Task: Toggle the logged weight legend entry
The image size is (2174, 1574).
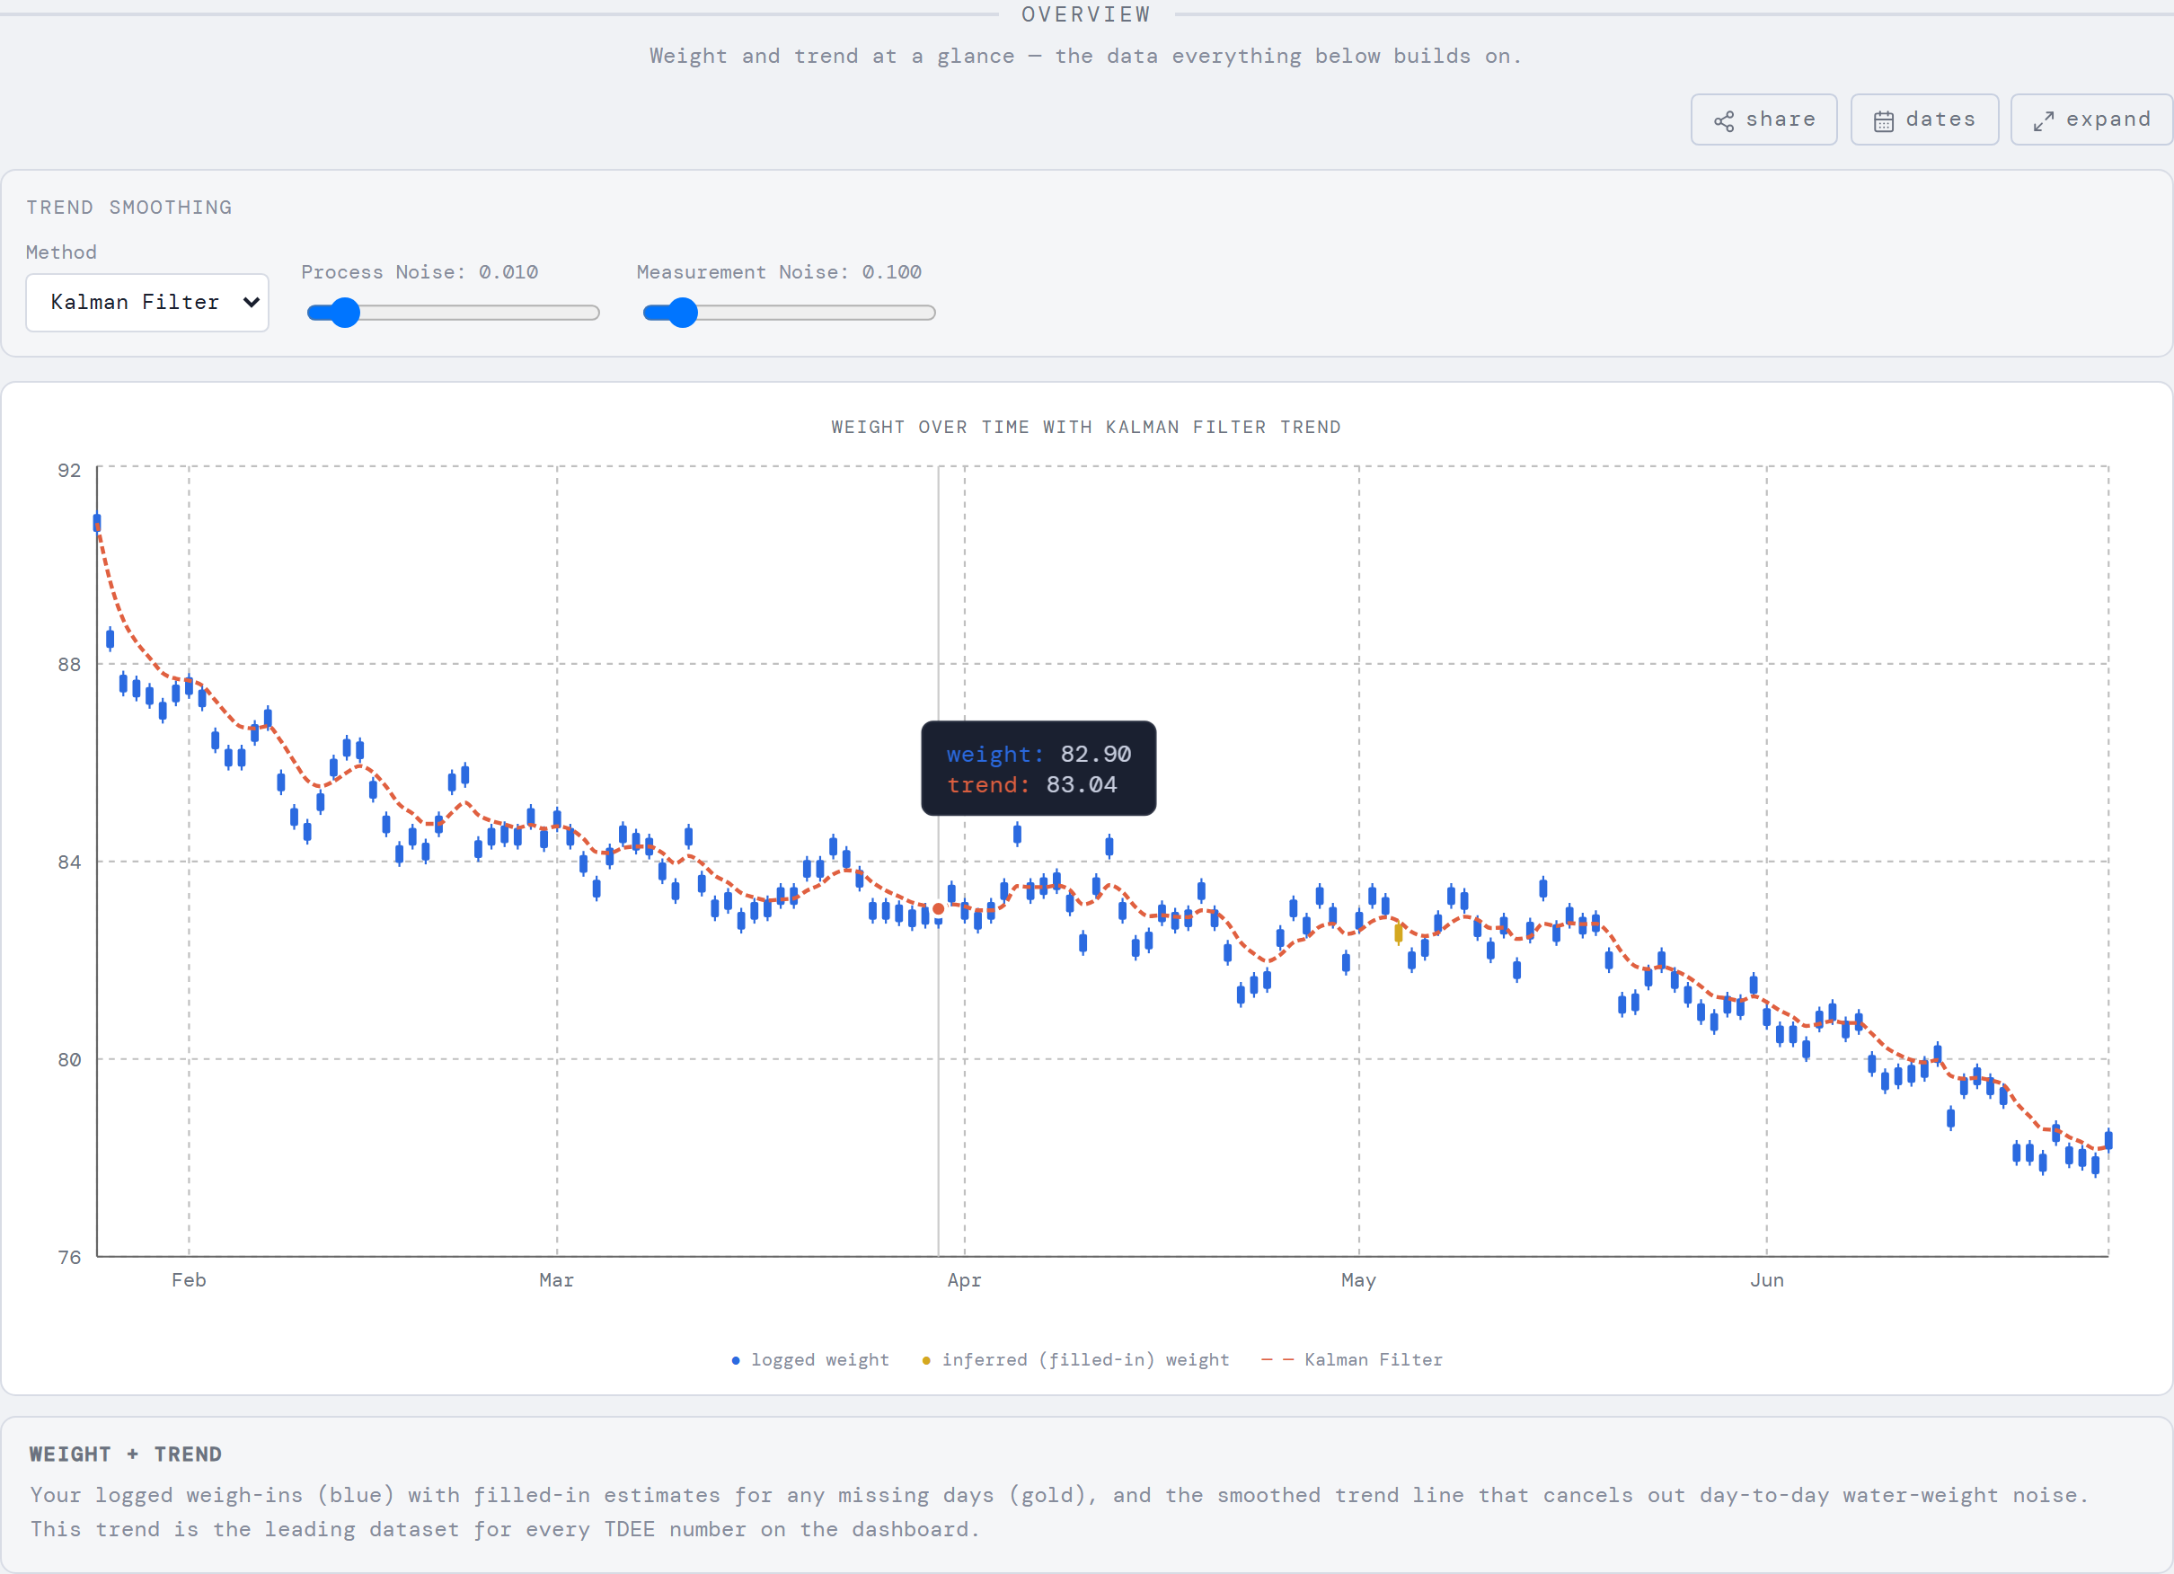Action: point(810,1359)
